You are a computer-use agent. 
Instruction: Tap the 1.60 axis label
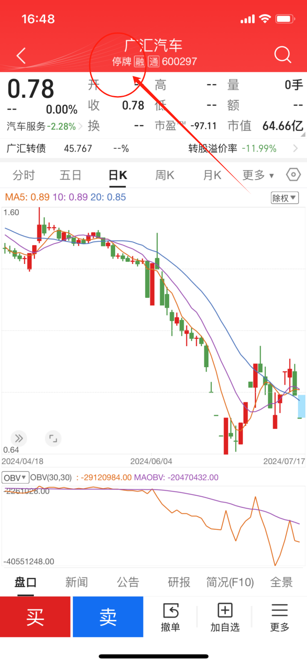(x=12, y=212)
